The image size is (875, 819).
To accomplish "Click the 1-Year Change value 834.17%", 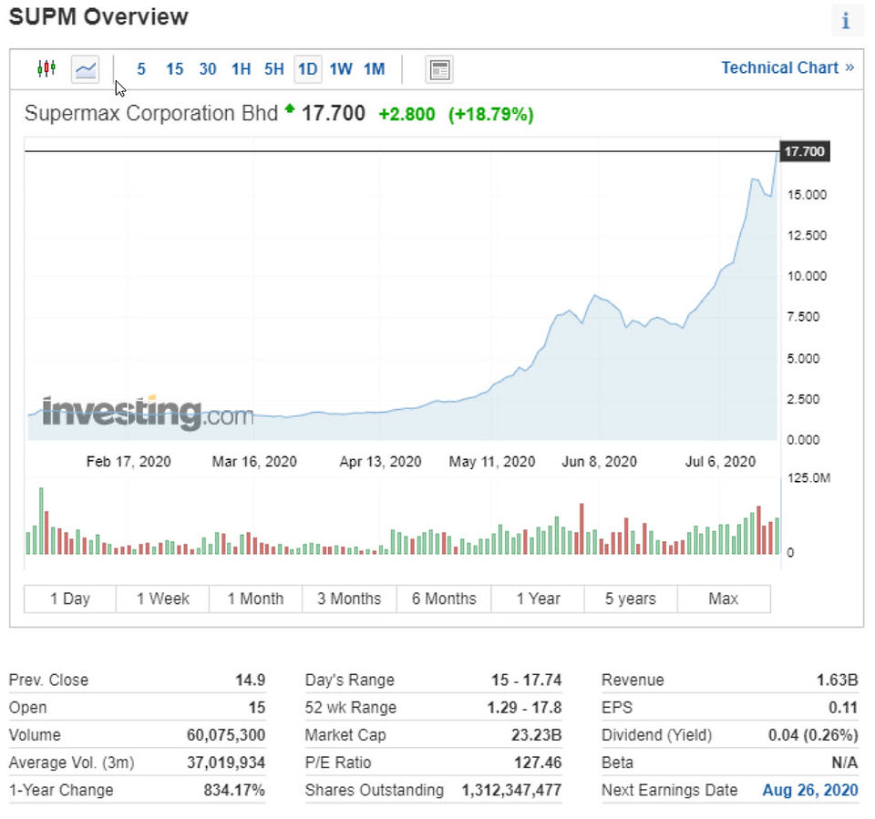I will point(234,790).
